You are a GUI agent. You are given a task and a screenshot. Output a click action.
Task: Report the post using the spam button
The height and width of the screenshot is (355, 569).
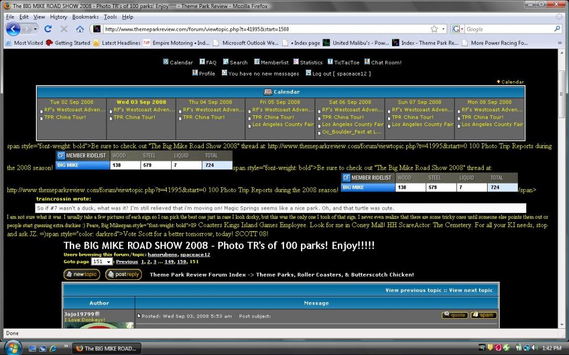click(x=483, y=315)
